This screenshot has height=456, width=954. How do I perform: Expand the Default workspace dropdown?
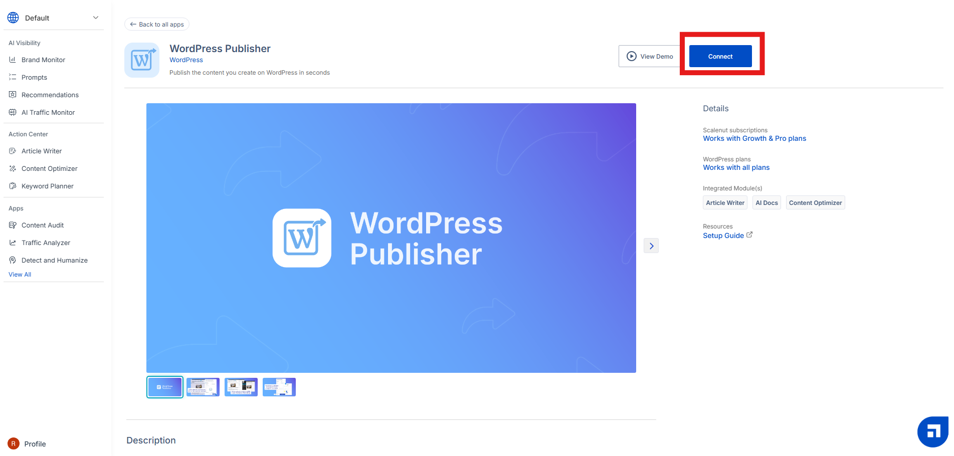[x=95, y=18]
